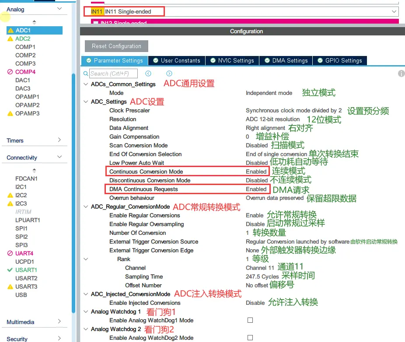
Task: Select ADC1 with the warning icon
Action: [23, 31]
